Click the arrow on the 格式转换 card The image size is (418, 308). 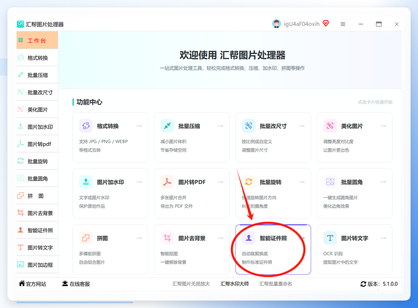(x=139, y=126)
